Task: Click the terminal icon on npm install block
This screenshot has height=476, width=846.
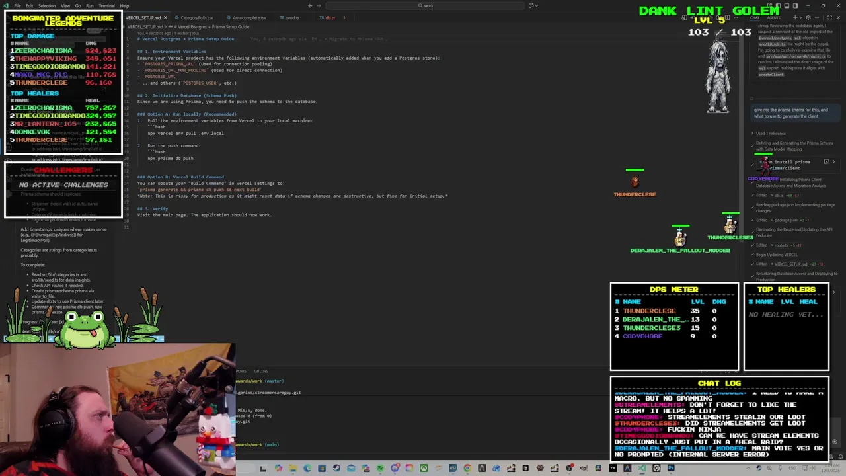Action: coord(826,162)
